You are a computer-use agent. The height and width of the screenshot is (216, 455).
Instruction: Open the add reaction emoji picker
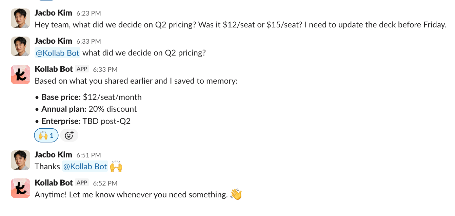pyautogui.click(x=69, y=135)
